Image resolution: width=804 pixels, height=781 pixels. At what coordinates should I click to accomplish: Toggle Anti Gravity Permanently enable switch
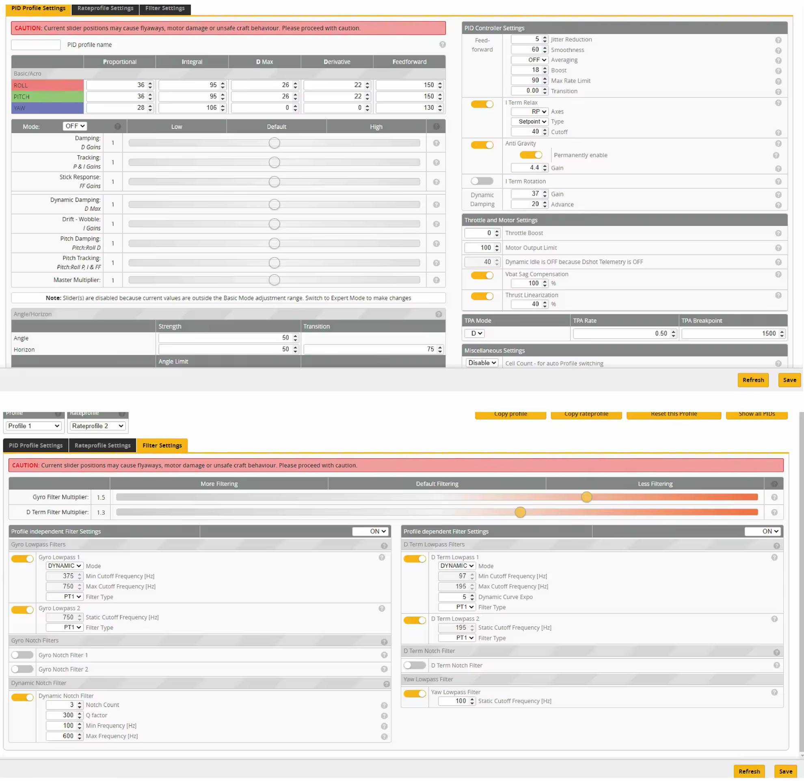[x=531, y=155]
